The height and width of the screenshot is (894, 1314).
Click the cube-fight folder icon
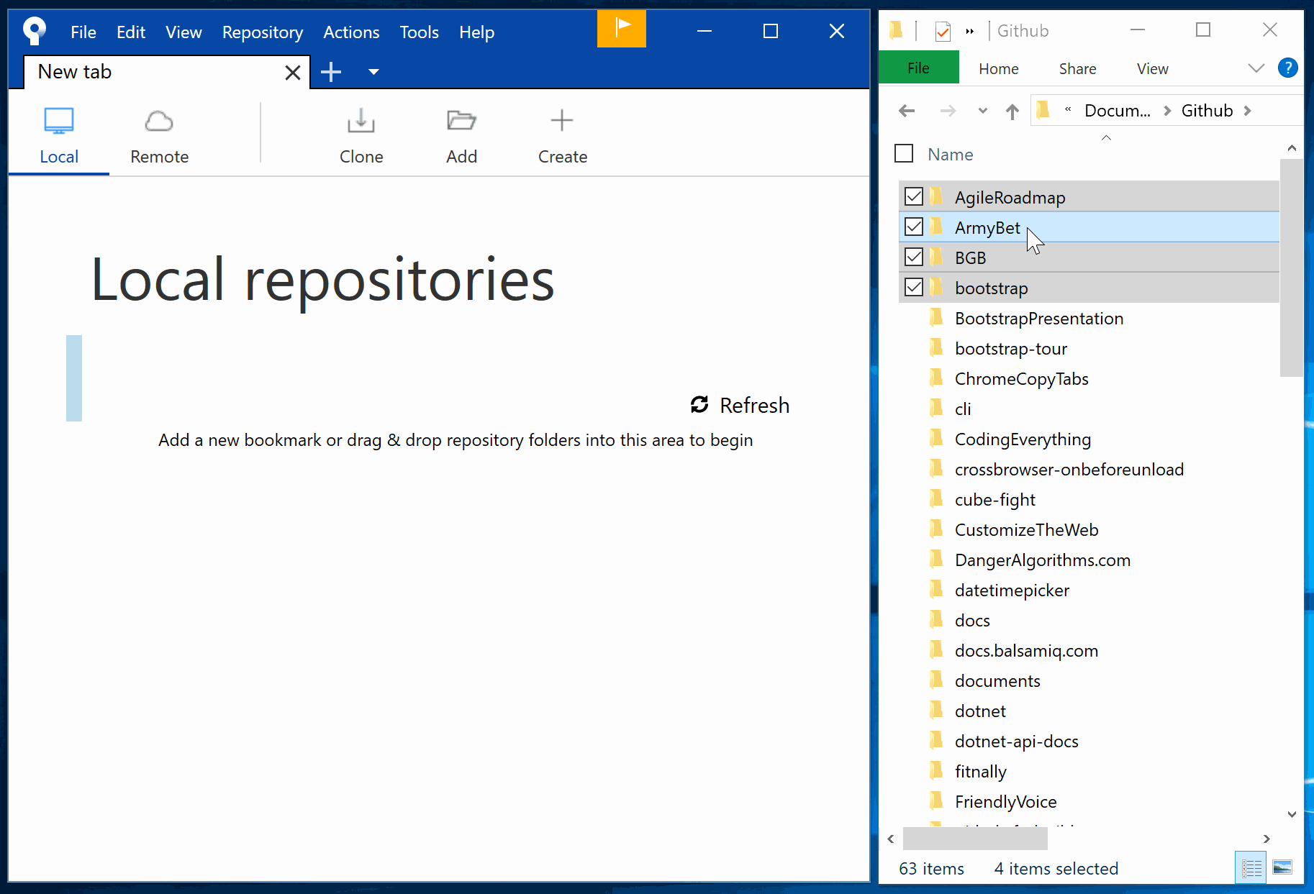[936, 498]
